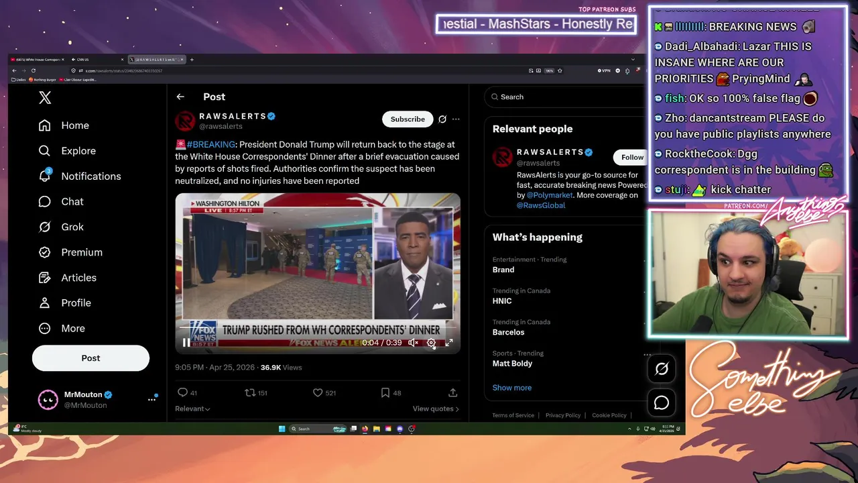Open View quotes link
The image size is (858, 483).
pyautogui.click(x=436, y=409)
